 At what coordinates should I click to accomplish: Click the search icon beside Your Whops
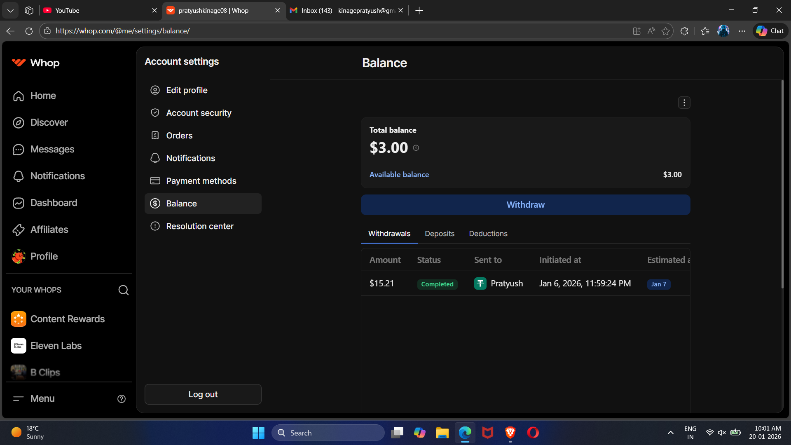click(x=123, y=290)
